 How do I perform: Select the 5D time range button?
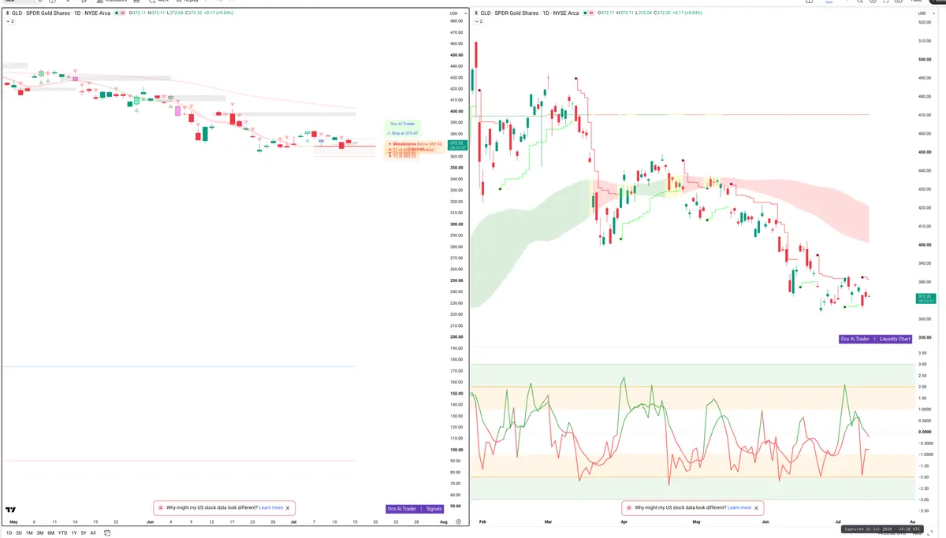[19, 533]
